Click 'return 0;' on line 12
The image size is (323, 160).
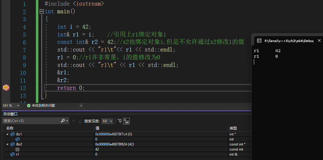[71, 88]
